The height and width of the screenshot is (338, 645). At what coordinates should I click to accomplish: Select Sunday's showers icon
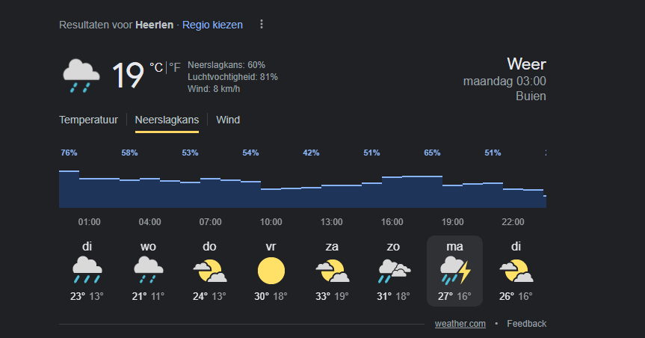[x=393, y=270]
